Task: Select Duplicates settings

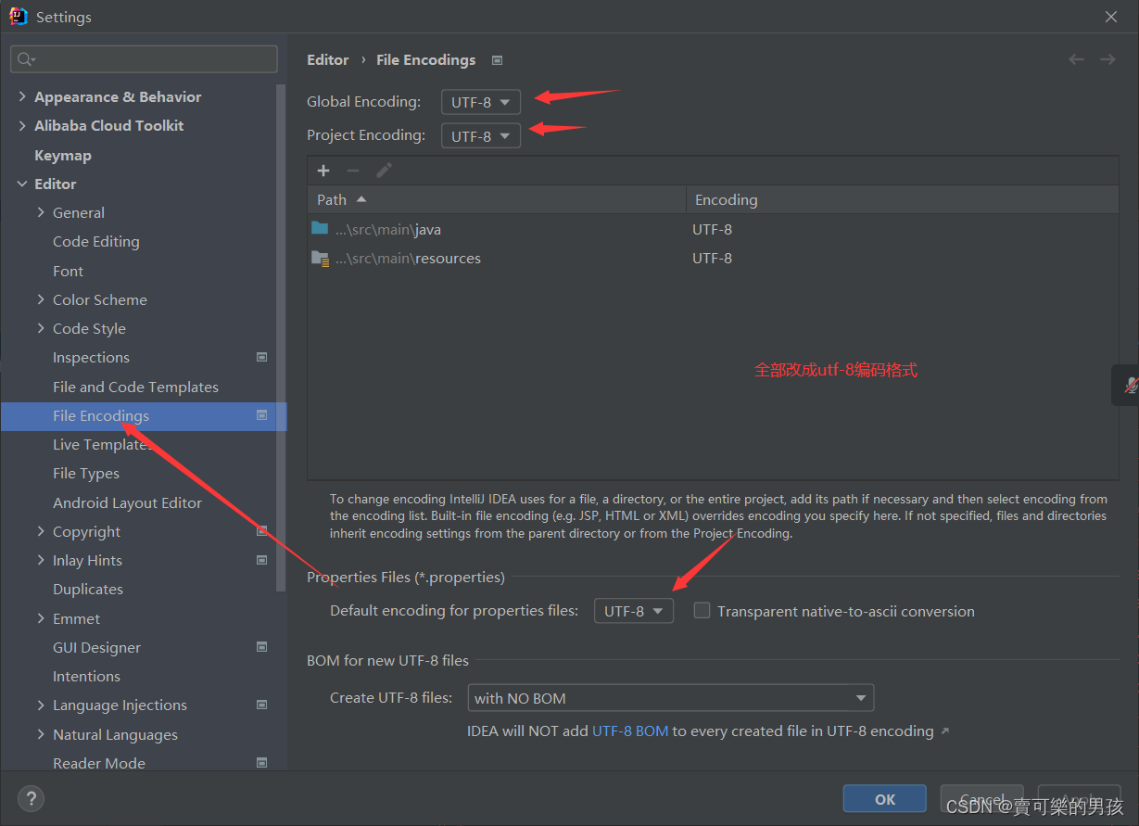Action: pos(88,589)
